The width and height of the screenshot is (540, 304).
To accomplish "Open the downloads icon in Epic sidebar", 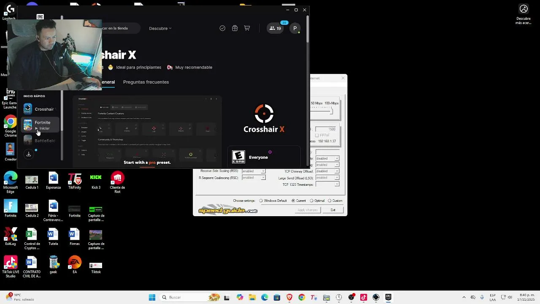I will tap(29, 154).
